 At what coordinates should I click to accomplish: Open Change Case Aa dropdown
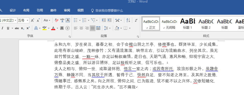[47, 20]
